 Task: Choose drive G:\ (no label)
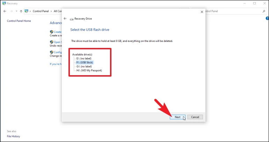85,66
